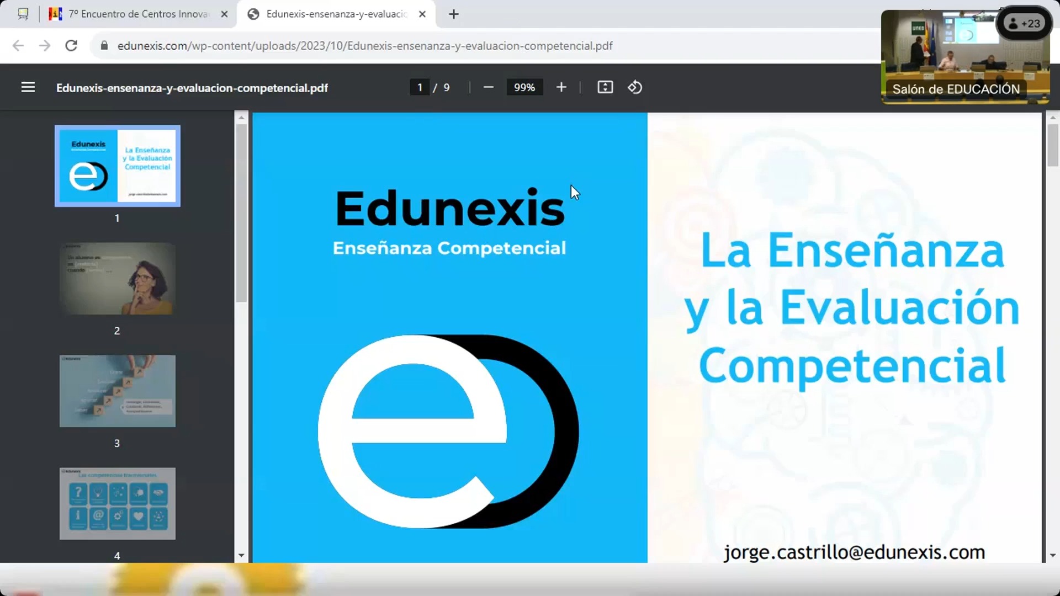
Task: Click the 'Enseñanza Competencial' subtitle
Action: pyautogui.click(x=449, y=248)
